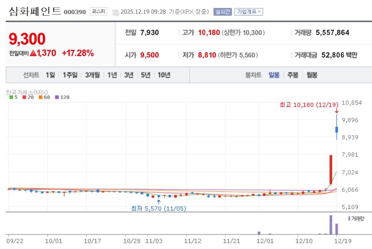Image resolution: width=372 pixels, height=249 pixels.
Task: Switch to the 1주일 line chart
Action: click(70, 75)
